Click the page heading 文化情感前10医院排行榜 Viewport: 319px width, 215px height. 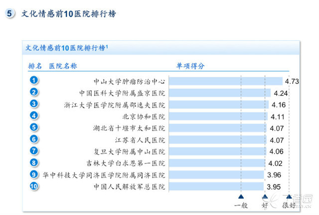(69, 14)
